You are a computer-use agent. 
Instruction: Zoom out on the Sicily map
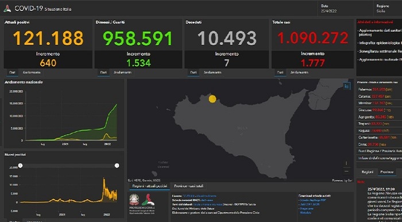[x=346, y=171]
